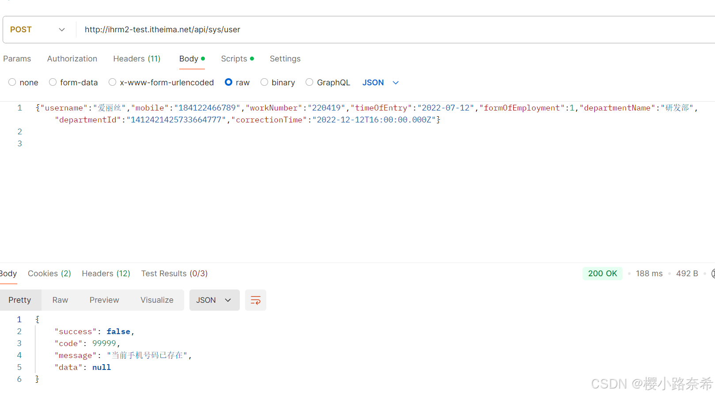Choose the form-data radio option
Screen dimensions: 715x396
(x=73, y=83)
